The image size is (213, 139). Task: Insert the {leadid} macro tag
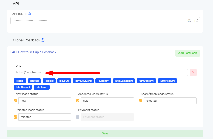[20, 81]
